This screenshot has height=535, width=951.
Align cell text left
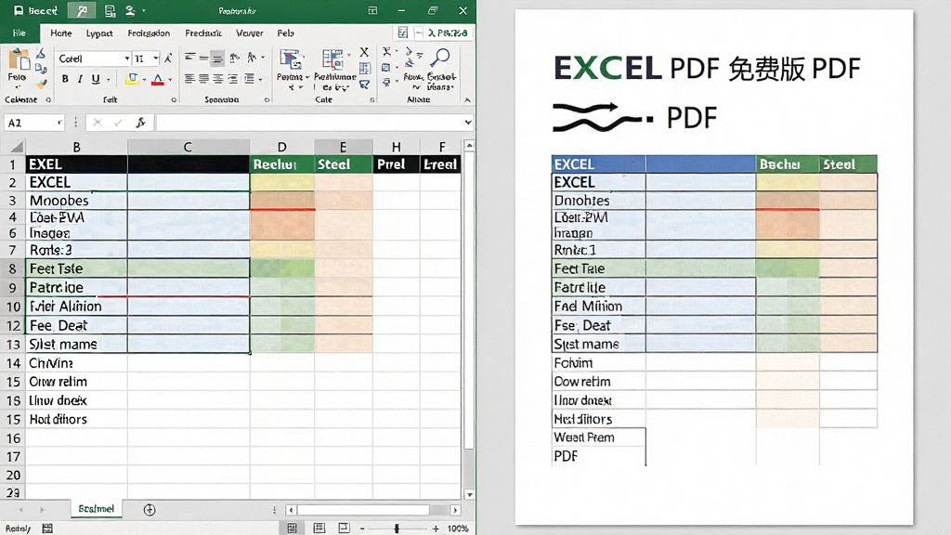pos(189,79)
